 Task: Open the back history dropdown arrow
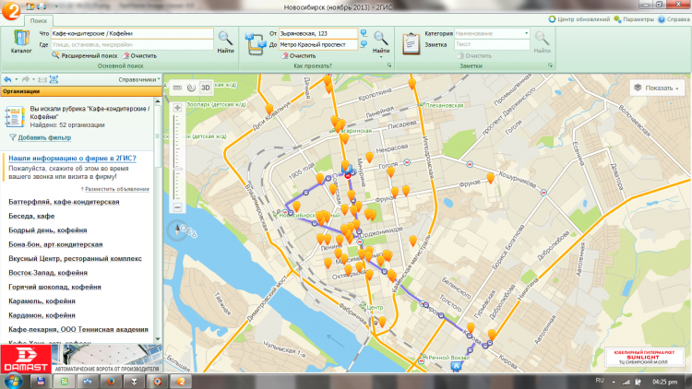click(17, 79)
